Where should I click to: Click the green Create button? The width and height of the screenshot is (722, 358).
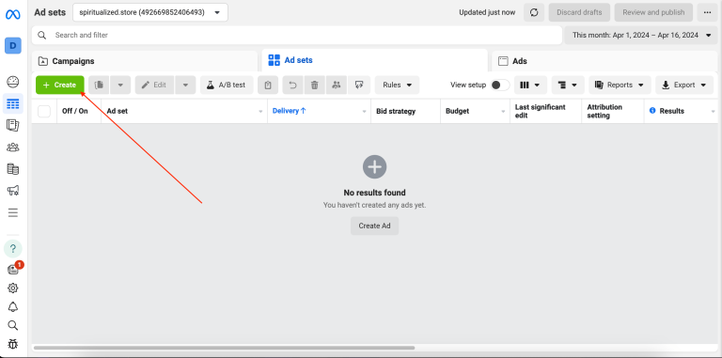click(60, 86)
